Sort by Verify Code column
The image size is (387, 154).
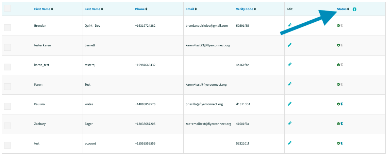click(246, 9)
